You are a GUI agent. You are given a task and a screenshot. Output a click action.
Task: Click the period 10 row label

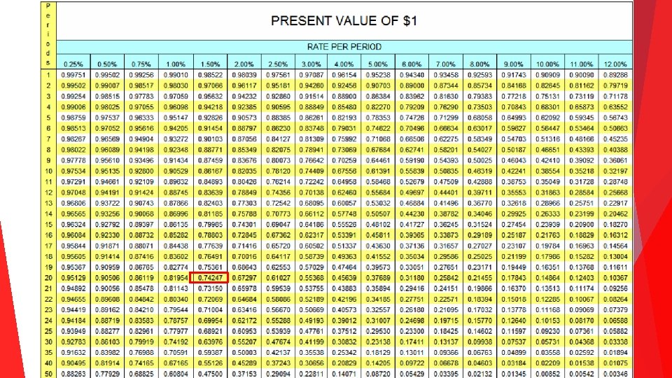[48, 171]
